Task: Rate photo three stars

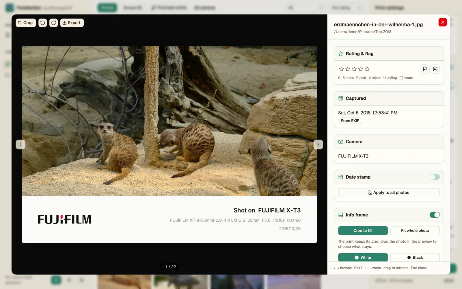Action: click(354, 69)
